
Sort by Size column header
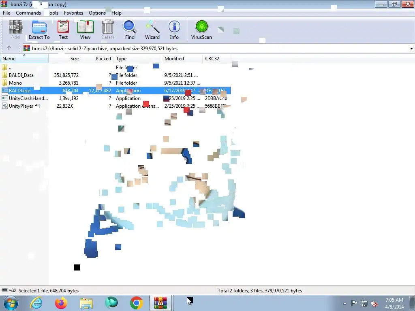click(x=64, y=58)
